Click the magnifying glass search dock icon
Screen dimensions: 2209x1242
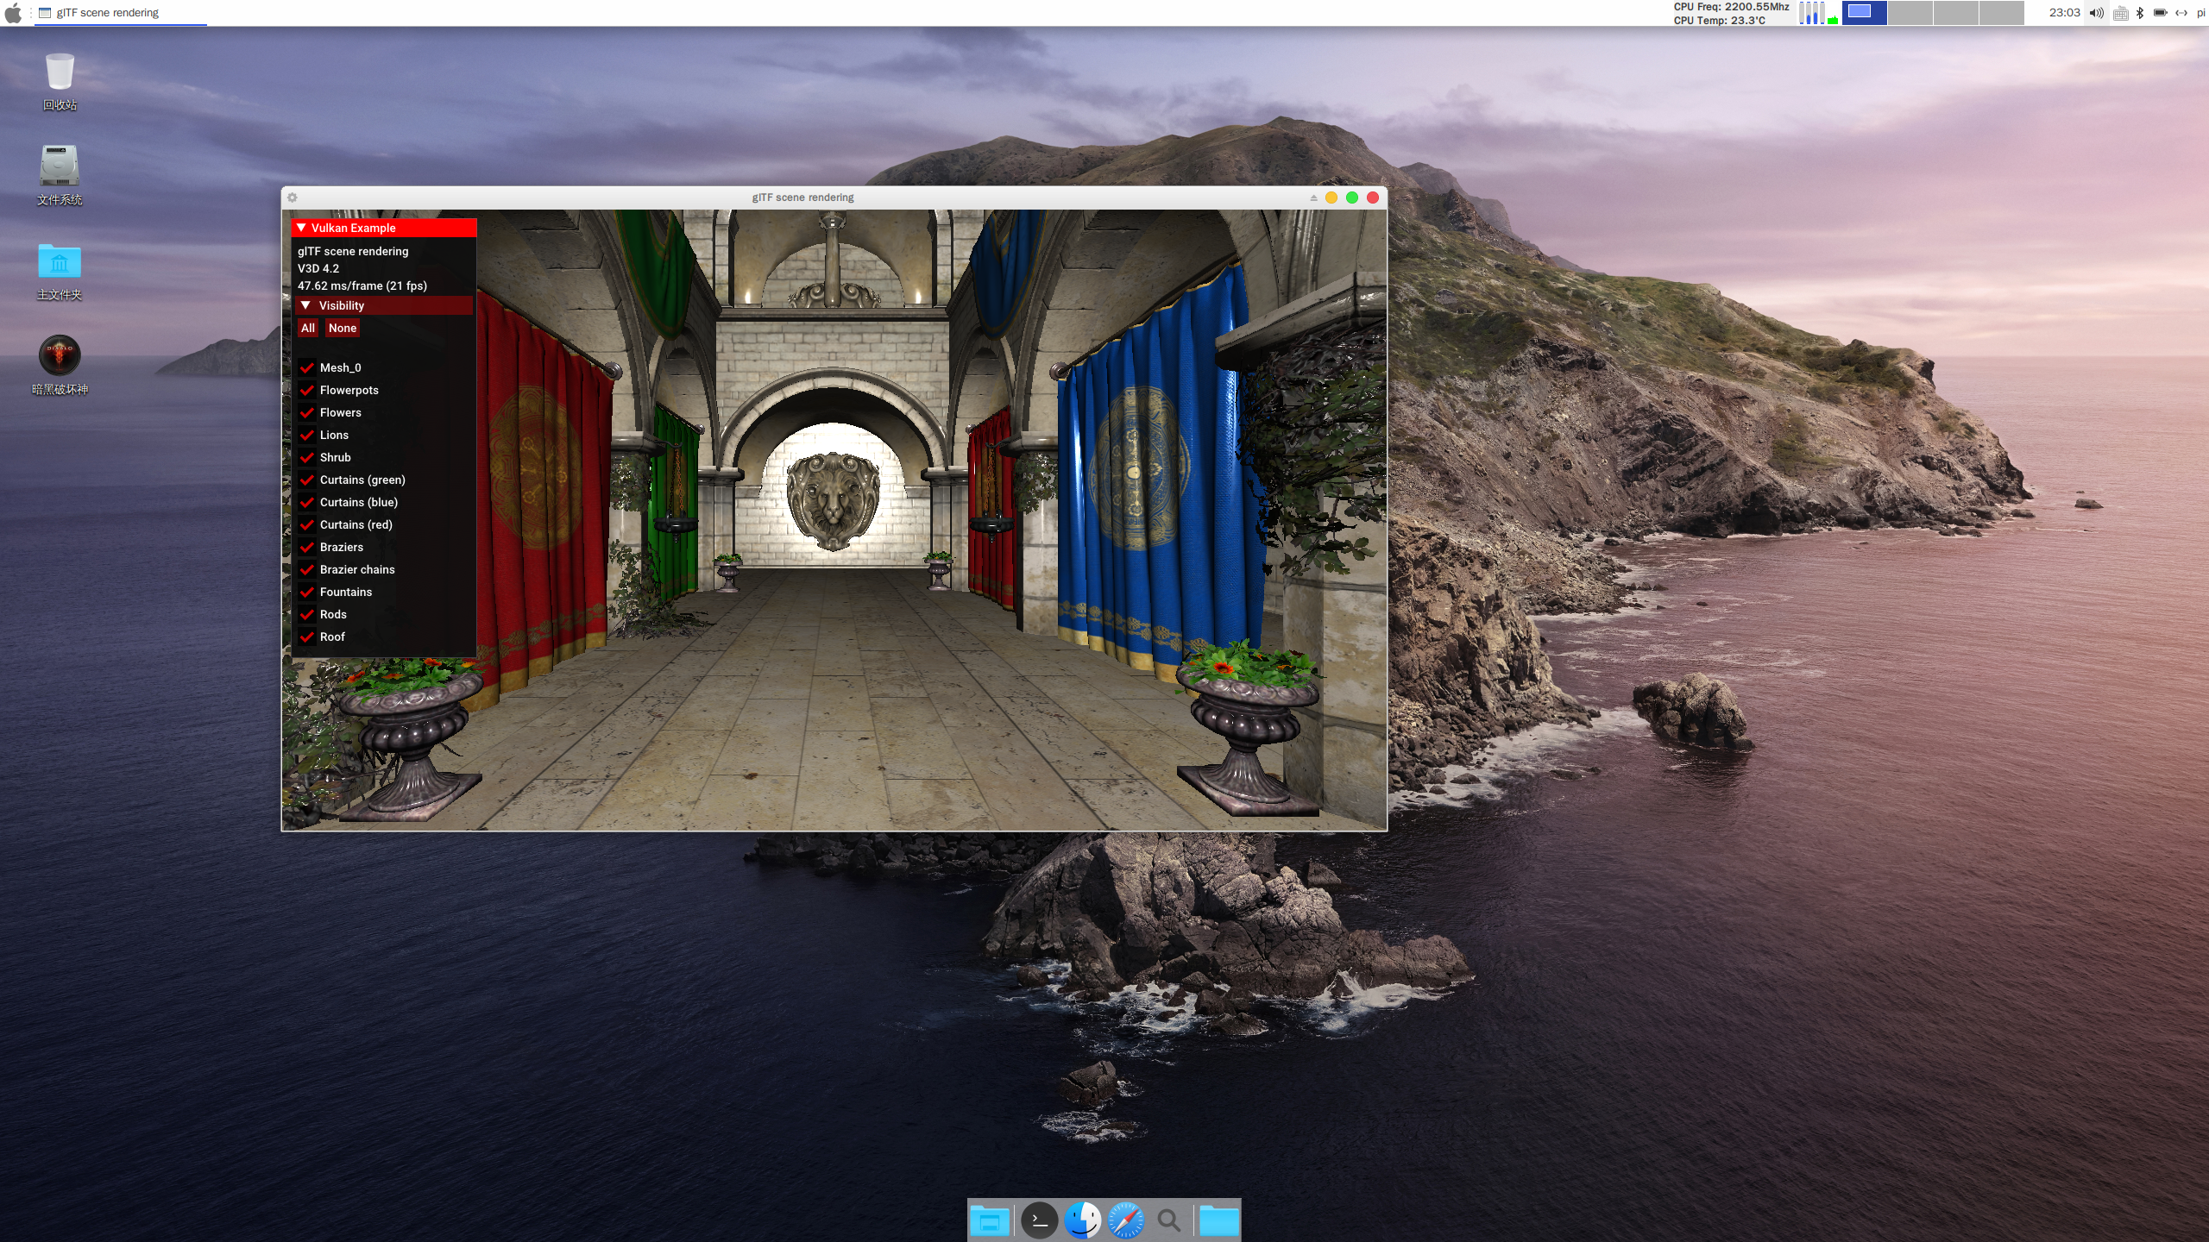click(x=1168, y=1220)
